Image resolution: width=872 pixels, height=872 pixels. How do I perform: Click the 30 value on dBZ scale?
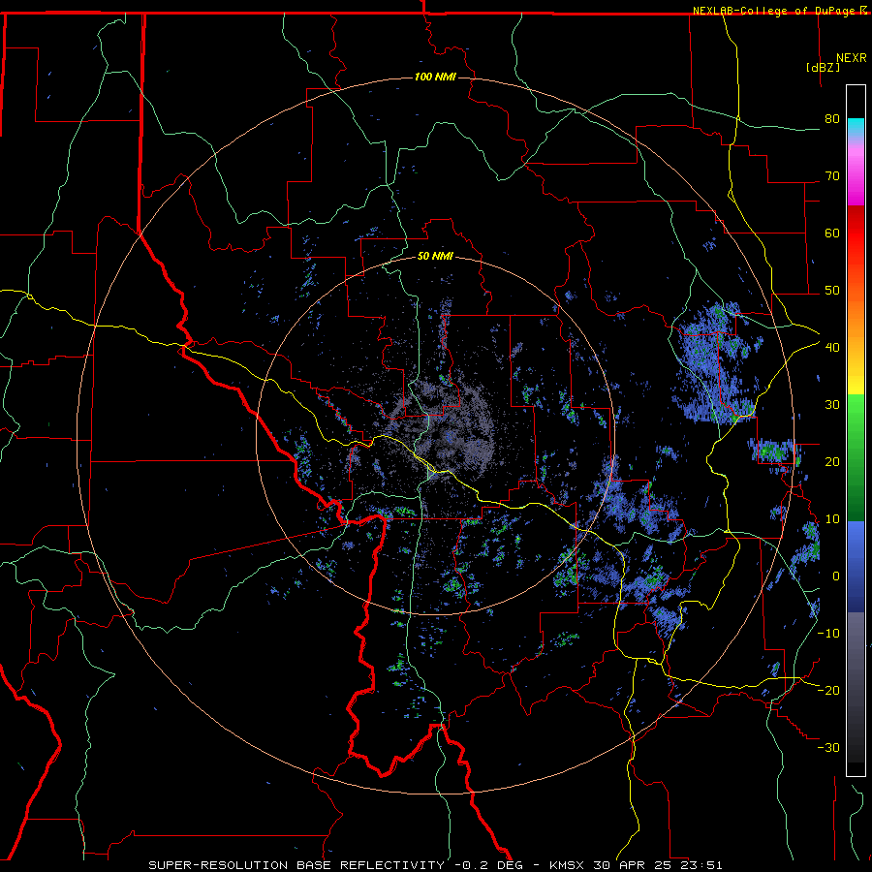[832, 405]
